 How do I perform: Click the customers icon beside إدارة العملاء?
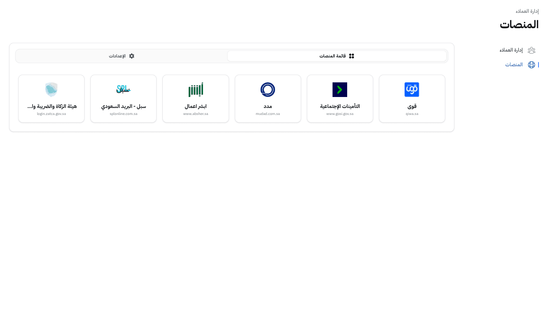pyautogui.click(x=532, y=50)
